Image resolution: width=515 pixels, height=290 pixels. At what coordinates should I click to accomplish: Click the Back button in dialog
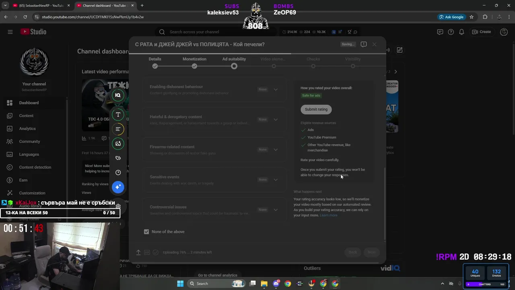coord(353,252)
